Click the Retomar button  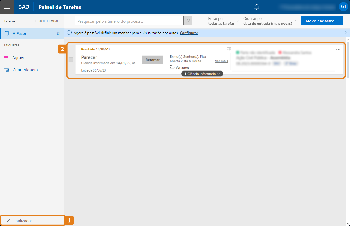(153, 60)
